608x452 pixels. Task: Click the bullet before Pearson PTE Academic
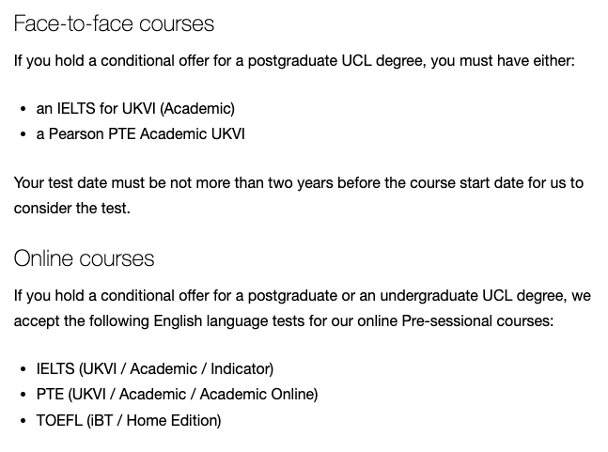point(23,135)
